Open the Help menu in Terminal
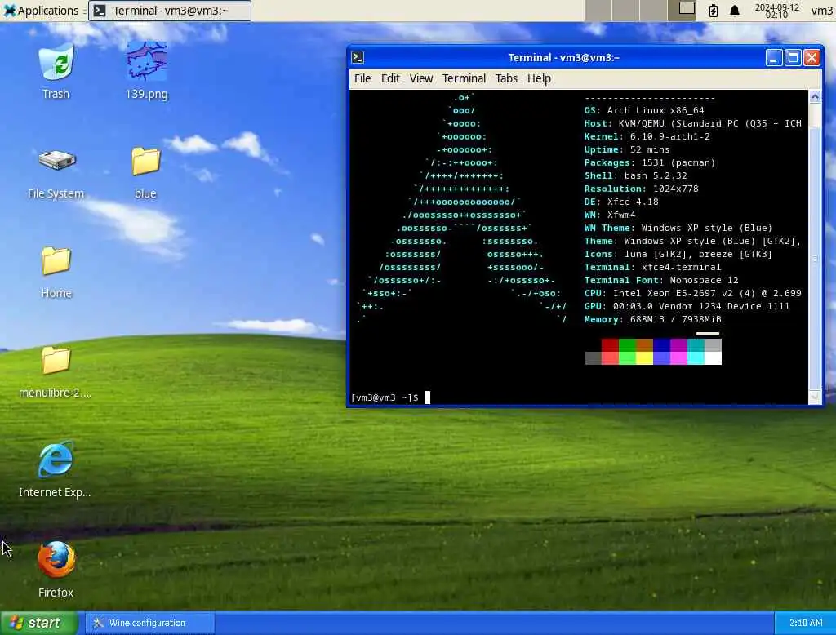The width and height of the screenshot is (836, 635). pos(539,78)
